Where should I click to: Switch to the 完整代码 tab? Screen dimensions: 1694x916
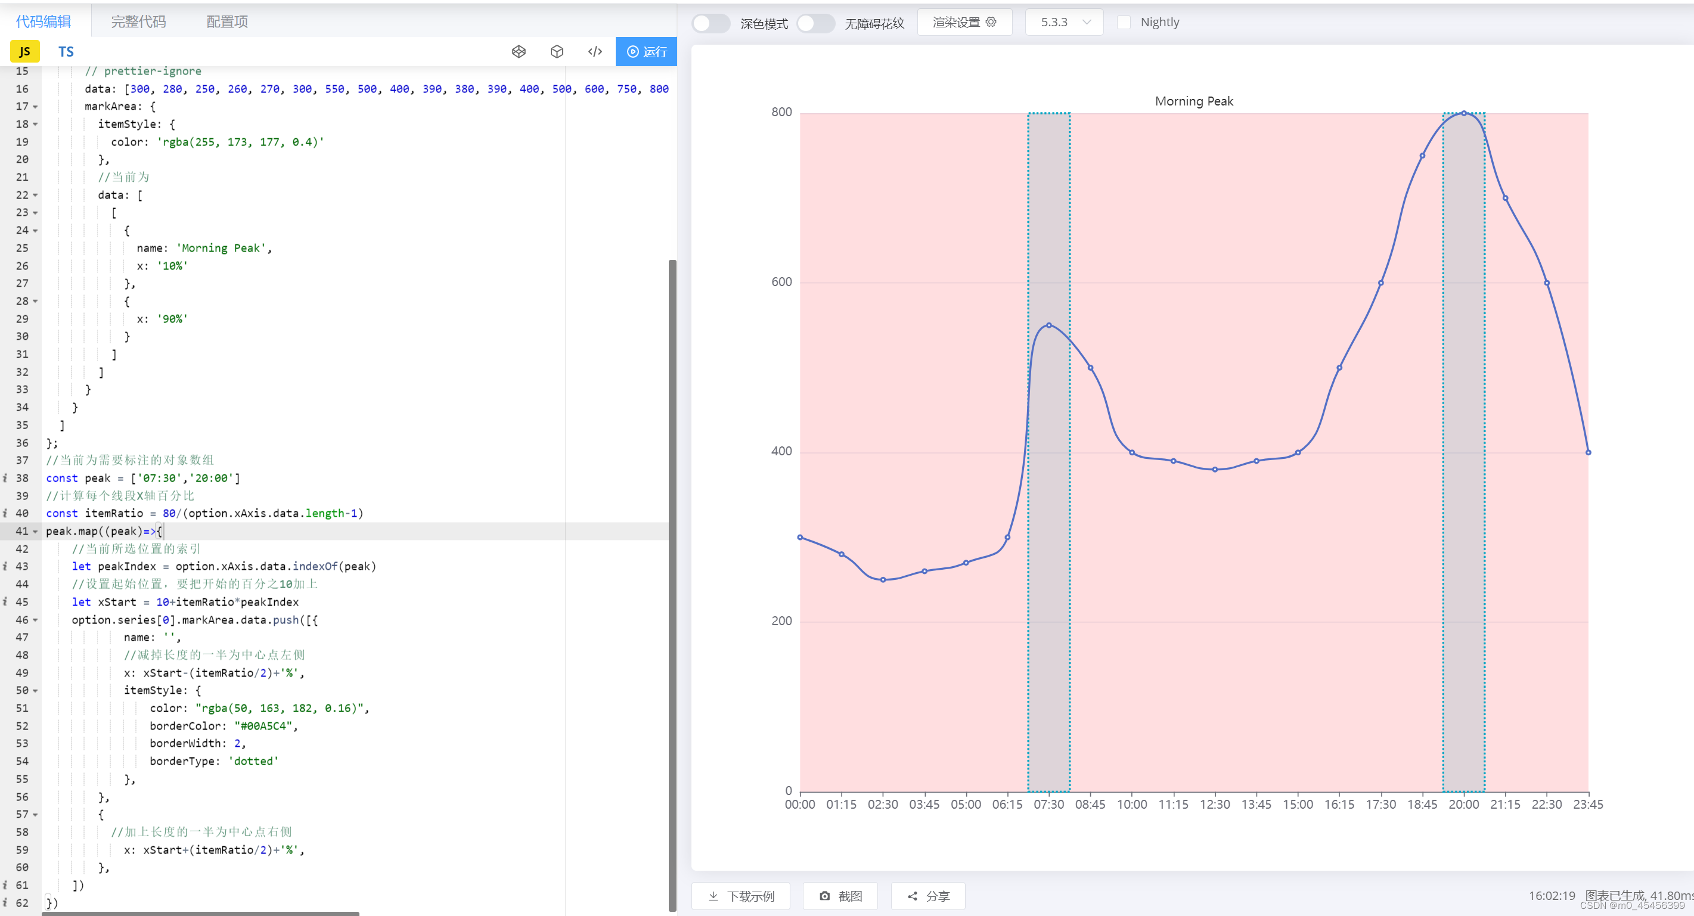pyautogui.click(x=138, y=21)
